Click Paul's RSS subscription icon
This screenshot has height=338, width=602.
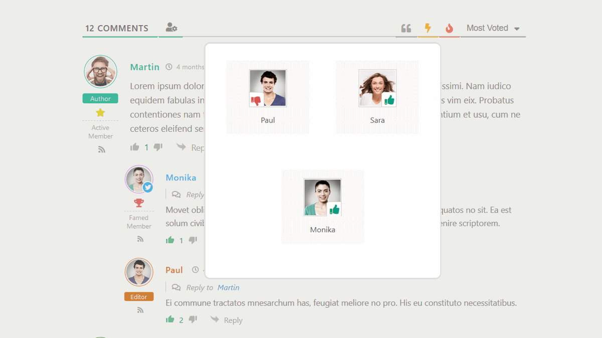click(138, 309)
